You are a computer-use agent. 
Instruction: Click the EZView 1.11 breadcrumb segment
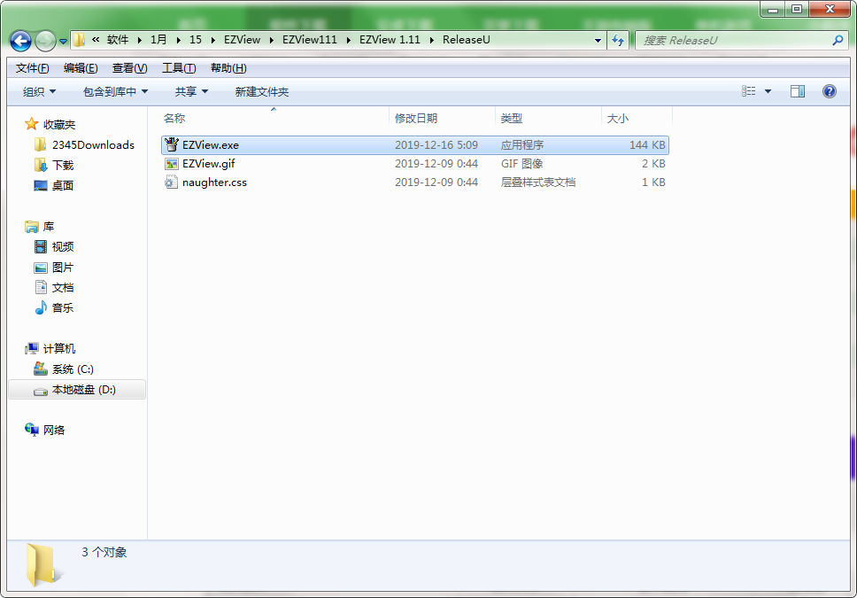pos(390,40)
